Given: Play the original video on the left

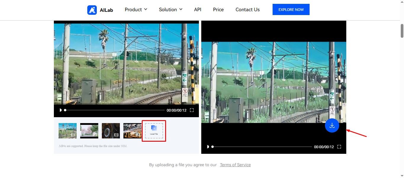Looking at the screenshot, I should tap(60, 110).
